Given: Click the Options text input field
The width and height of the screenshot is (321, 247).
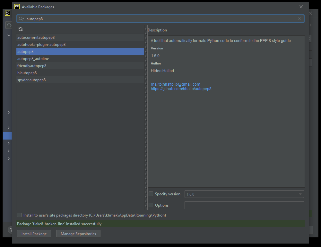Looking at the screenshot, I should [x=244, y=205].
